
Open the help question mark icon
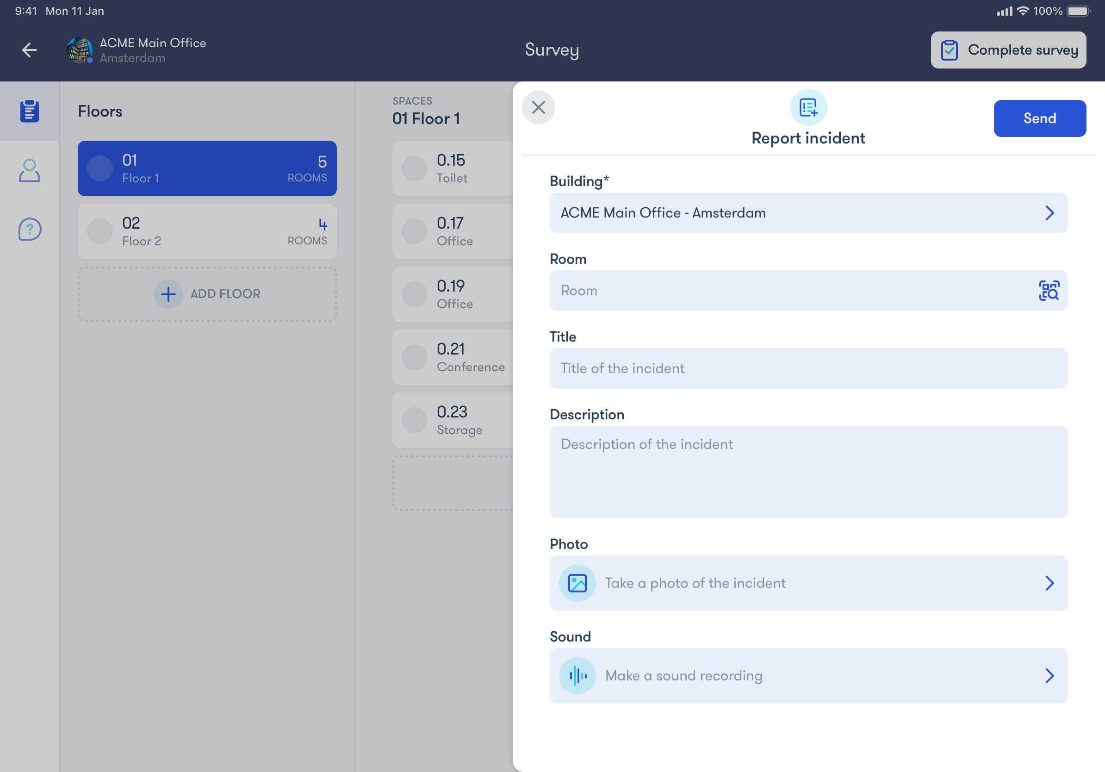click(29, 229)
